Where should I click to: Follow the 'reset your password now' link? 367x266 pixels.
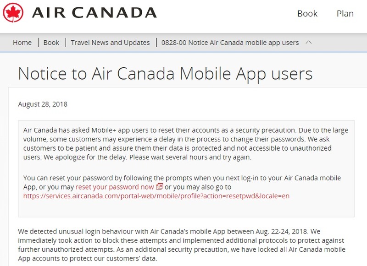point(115,187)
